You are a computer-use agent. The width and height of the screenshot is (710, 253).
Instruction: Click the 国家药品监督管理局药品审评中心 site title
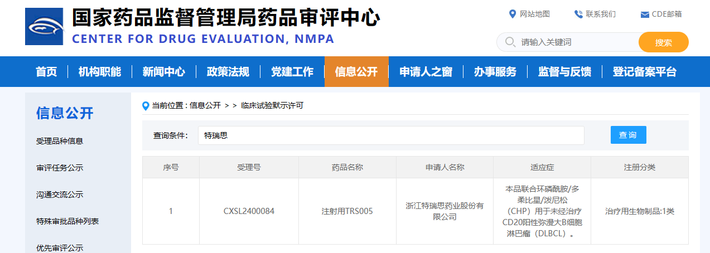coord(226,18)
